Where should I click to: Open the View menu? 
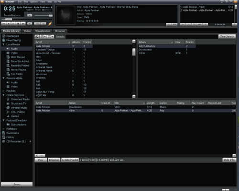tap(43, 2)
